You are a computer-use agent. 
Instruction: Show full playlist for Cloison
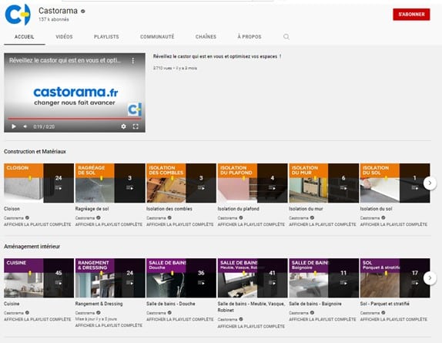pos(38,224)
